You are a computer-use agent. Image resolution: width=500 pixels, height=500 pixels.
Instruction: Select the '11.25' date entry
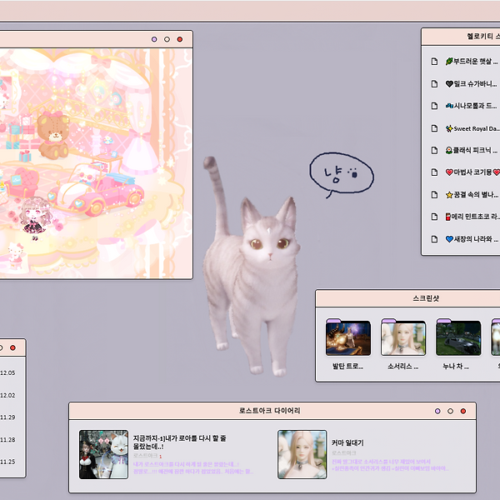[7, 462]
